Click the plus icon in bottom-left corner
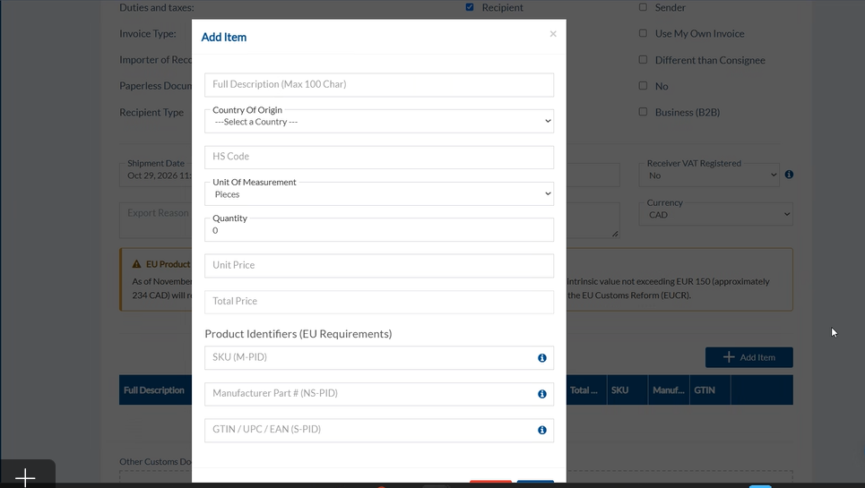Screen dimensions: 865x488 (x=25, y=477)
